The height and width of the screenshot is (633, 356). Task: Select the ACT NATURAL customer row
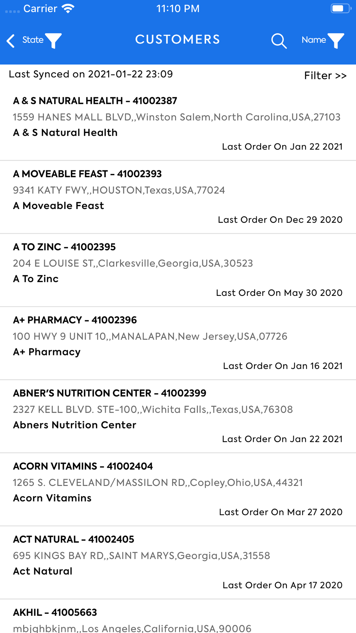[x=178, y=563]
